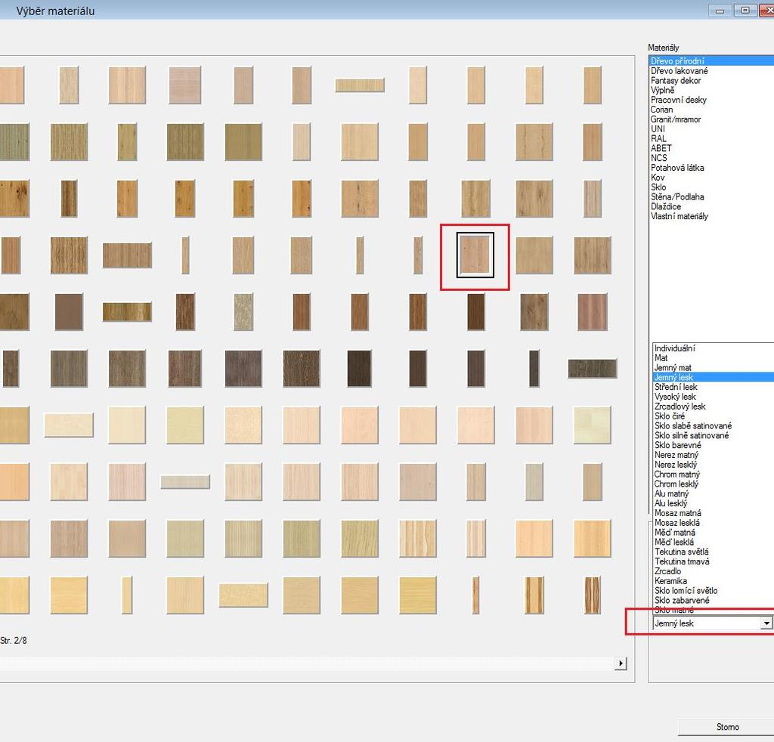Close the 'Jemný lesk' finish dropdown arrow
774x742 pixels.
766,623
